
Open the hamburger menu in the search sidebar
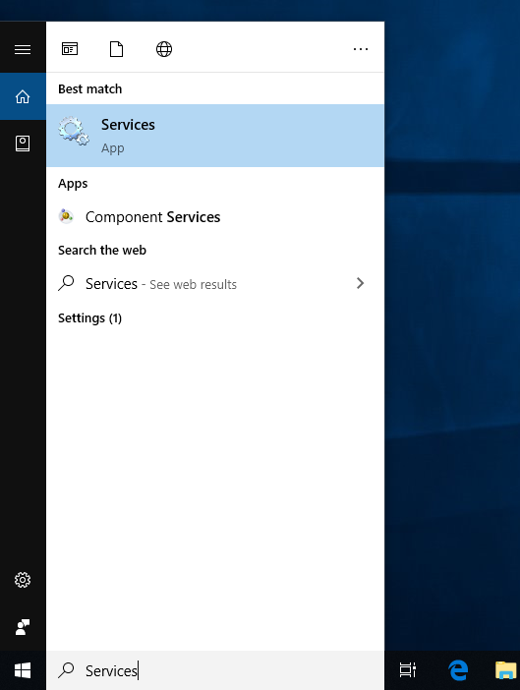coord(23,49)
